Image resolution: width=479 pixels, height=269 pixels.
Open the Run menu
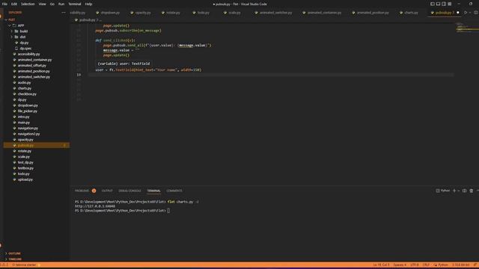click(x=61, y=4)
